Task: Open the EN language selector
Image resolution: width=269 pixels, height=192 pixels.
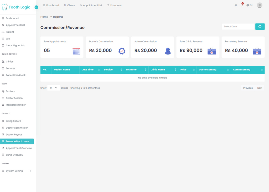Action: click(x=250, y=5)
